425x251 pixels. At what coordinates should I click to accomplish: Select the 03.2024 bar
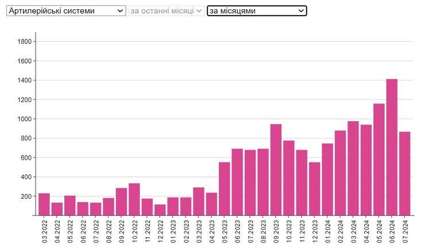(x=353, y=168)
